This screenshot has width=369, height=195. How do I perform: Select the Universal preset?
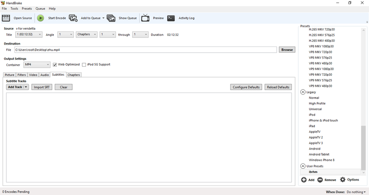click(315, 109)
